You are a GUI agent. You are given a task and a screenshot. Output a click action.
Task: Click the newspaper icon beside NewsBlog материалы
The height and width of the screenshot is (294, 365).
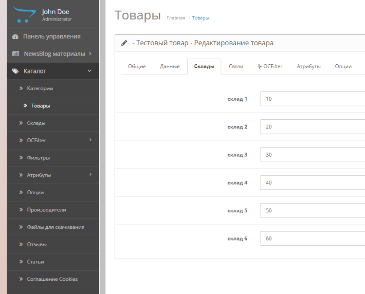[15, 54]
